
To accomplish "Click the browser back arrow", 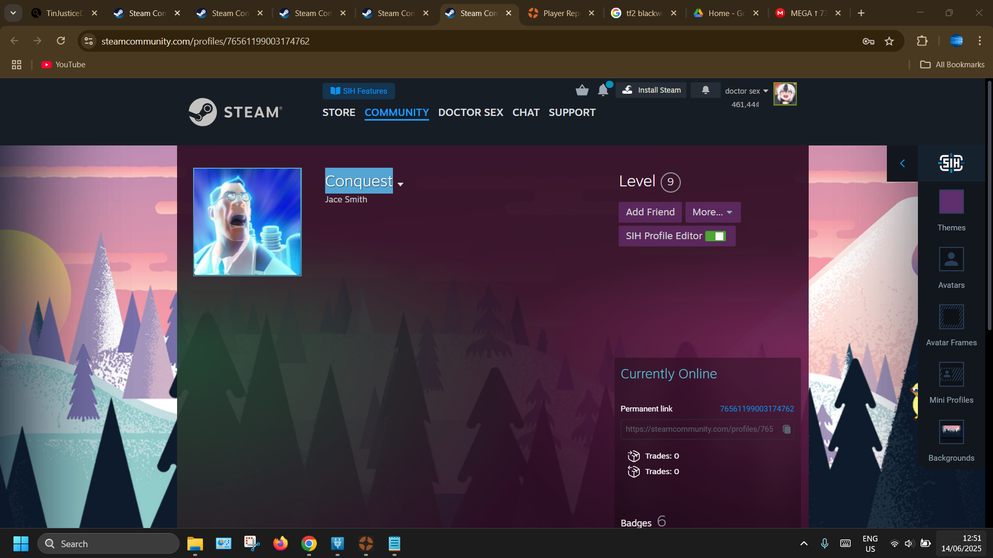I will point(14,41).
